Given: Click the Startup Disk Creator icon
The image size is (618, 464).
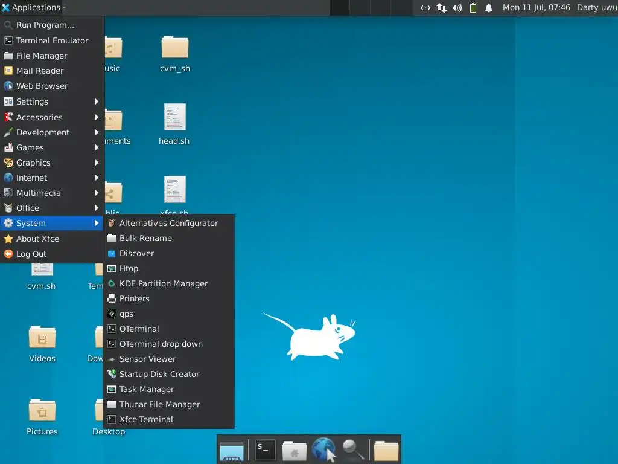Looking at the screenshot, I should 112,374.
